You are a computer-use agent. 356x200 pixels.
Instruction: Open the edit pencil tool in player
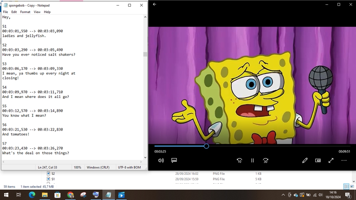pyautogui.click(x=305, y=160)
